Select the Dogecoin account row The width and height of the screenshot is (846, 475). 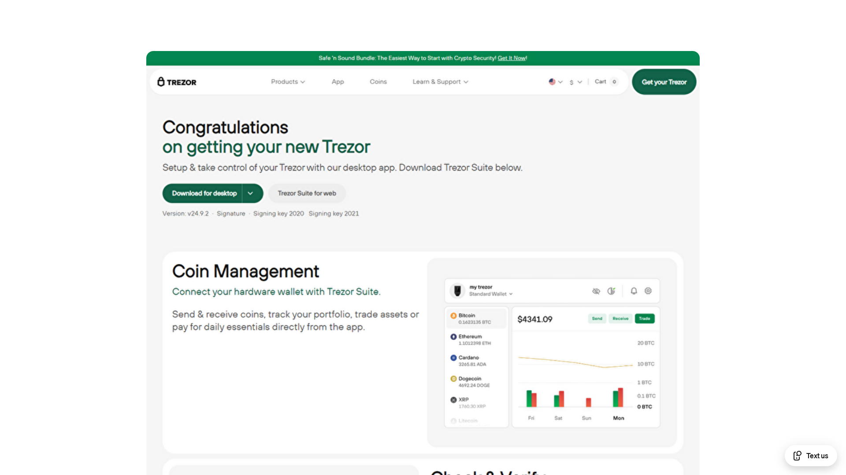[476, 382]
